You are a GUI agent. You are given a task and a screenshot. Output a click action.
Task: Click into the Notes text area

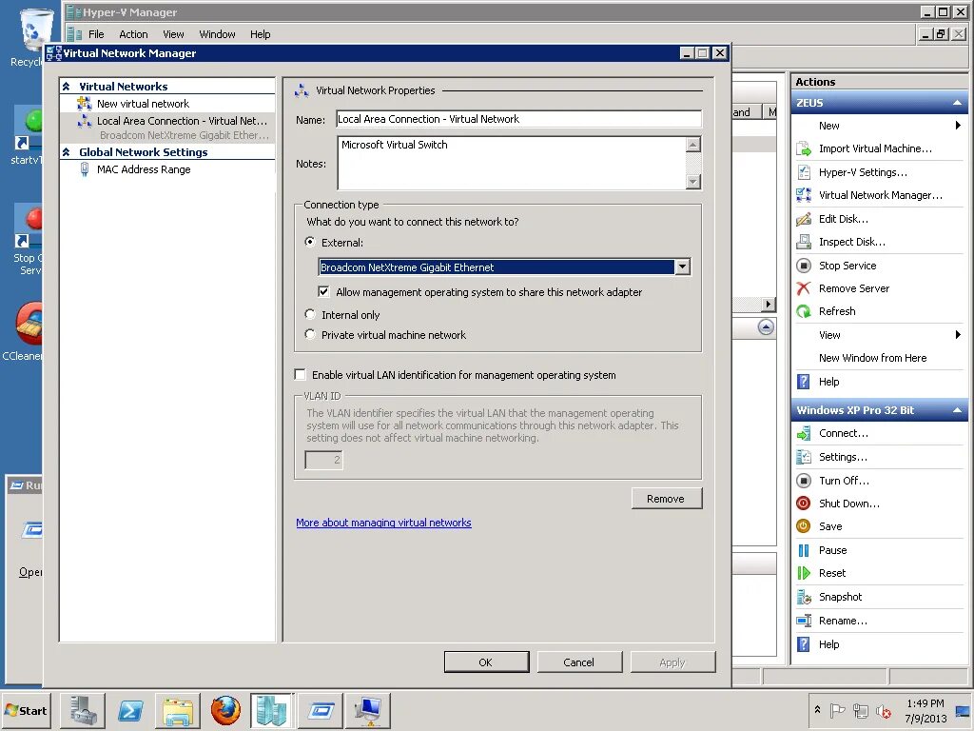pyautogui.click(x=512, y=163)
